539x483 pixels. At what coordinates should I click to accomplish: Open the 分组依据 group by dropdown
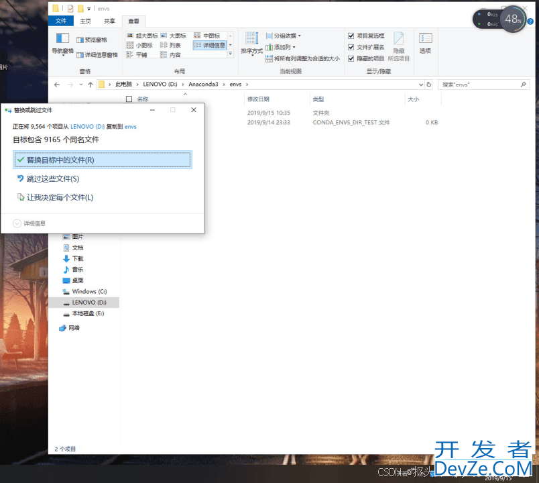(x=284, y=36)
